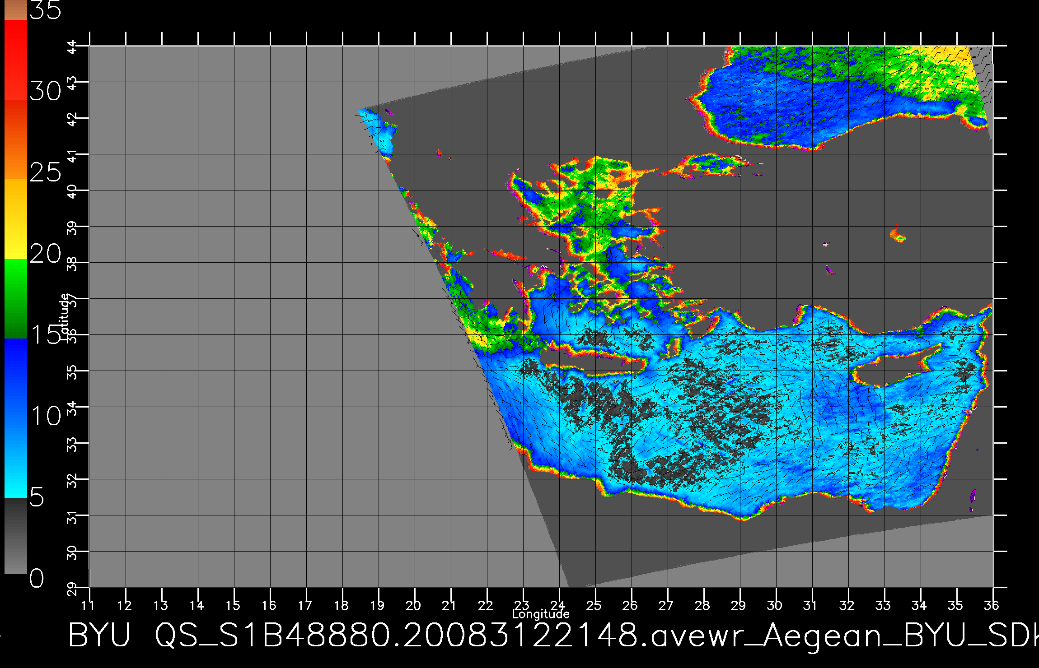Click longitude tick label 28

(702, 605)
